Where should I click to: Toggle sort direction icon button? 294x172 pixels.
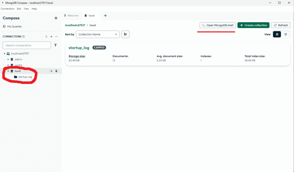click(125, 34)
